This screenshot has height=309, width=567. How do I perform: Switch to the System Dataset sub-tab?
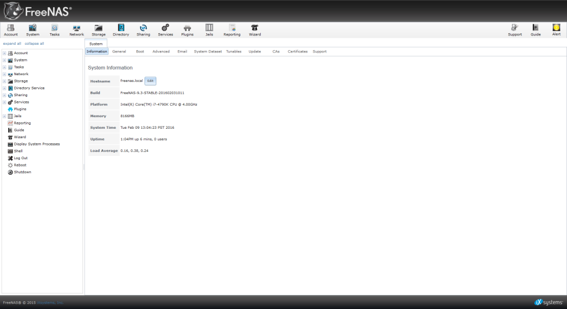208,51
